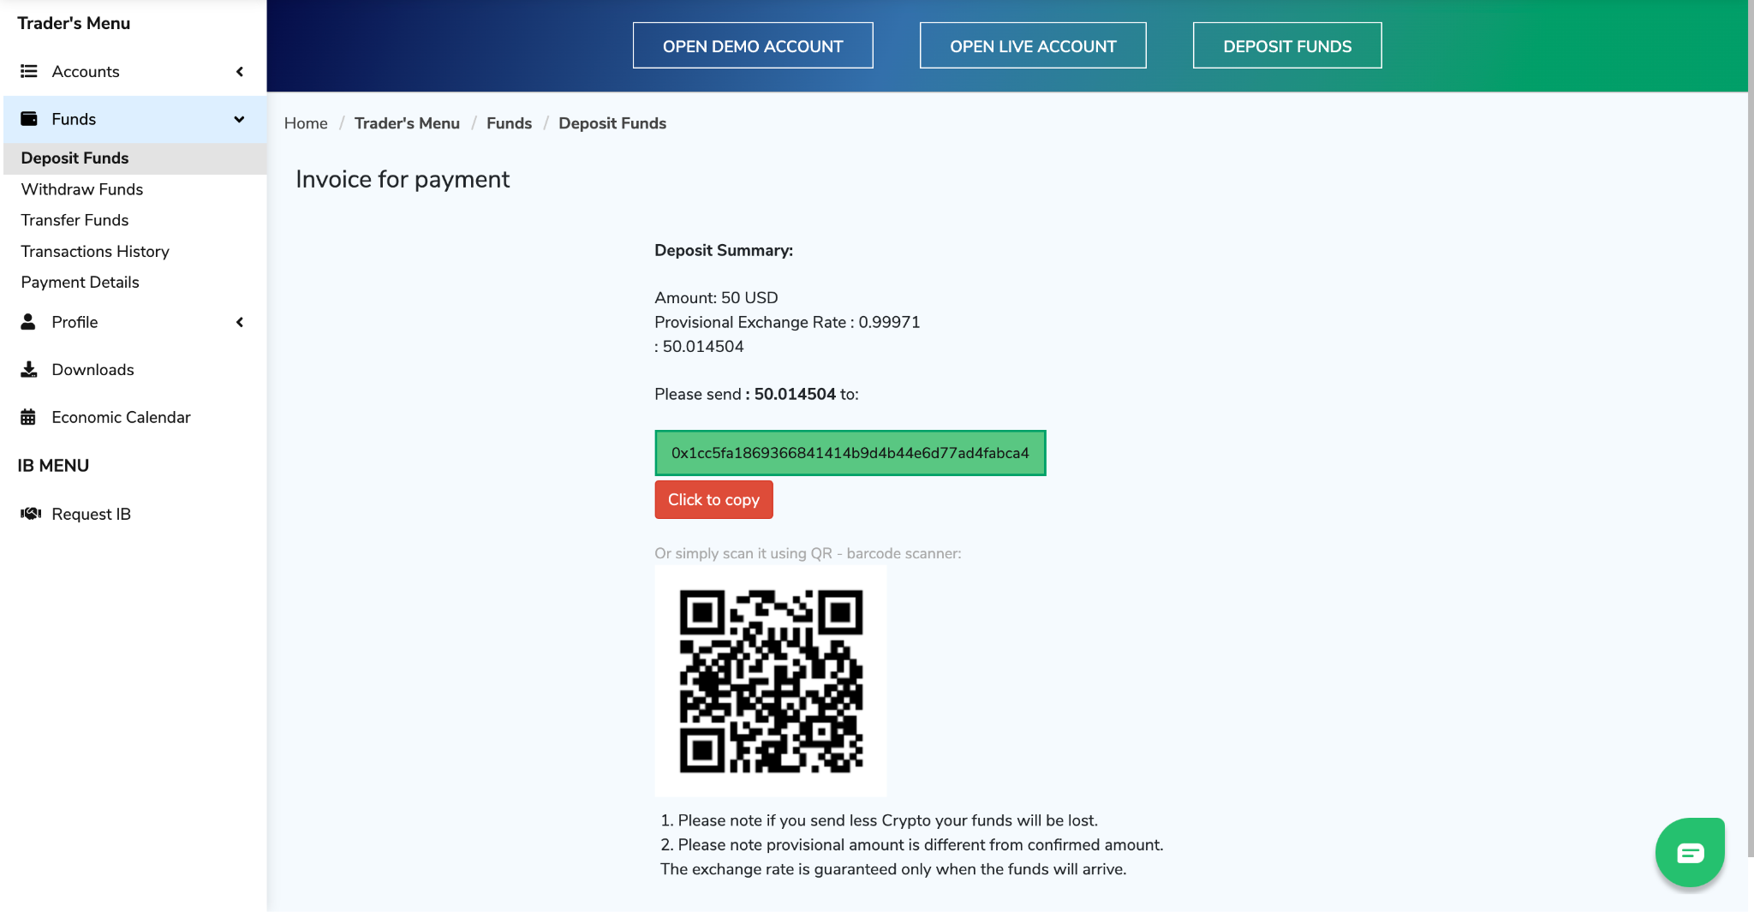
Task: Go to Home breadcrumb link
Action: tap(306, 123)
